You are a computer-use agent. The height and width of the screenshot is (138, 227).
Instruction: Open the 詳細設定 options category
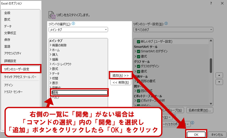[10, 61]
